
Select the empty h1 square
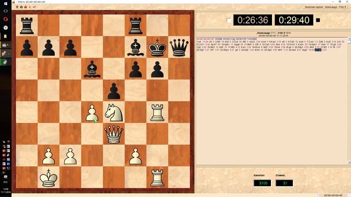179,177
